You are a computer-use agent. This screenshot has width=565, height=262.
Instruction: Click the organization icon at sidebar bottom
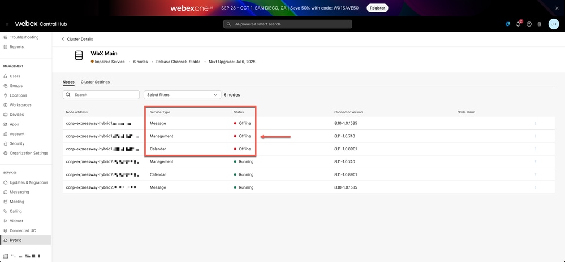[x=5, y=256]
